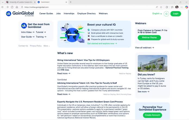Click the Boost your cultural IQ heading
Screen dimensions: 189x120
point(102,25)
